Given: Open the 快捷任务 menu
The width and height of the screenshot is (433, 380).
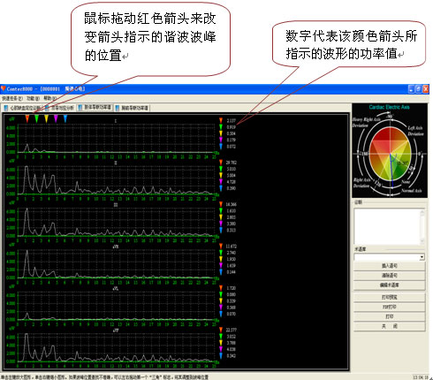Looking at the screenshot, I should (12, 98).
